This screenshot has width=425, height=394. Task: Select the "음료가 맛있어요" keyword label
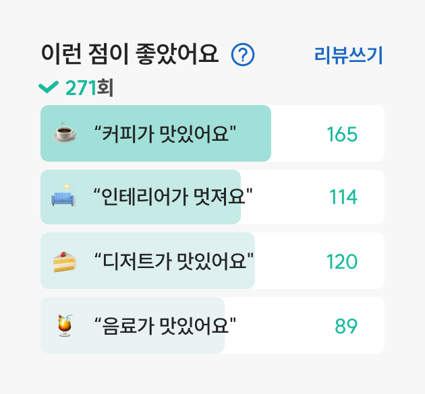[x=165, y=325]
